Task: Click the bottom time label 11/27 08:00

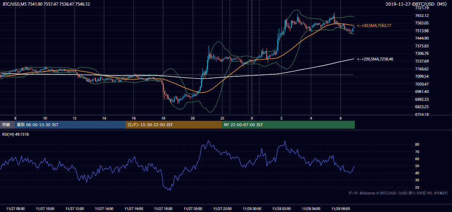Action: tap(15, 209)
